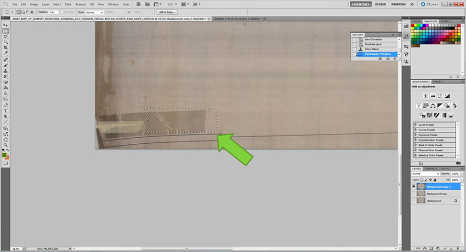Activate the Clone Stamp tool

tap(5, 72)
